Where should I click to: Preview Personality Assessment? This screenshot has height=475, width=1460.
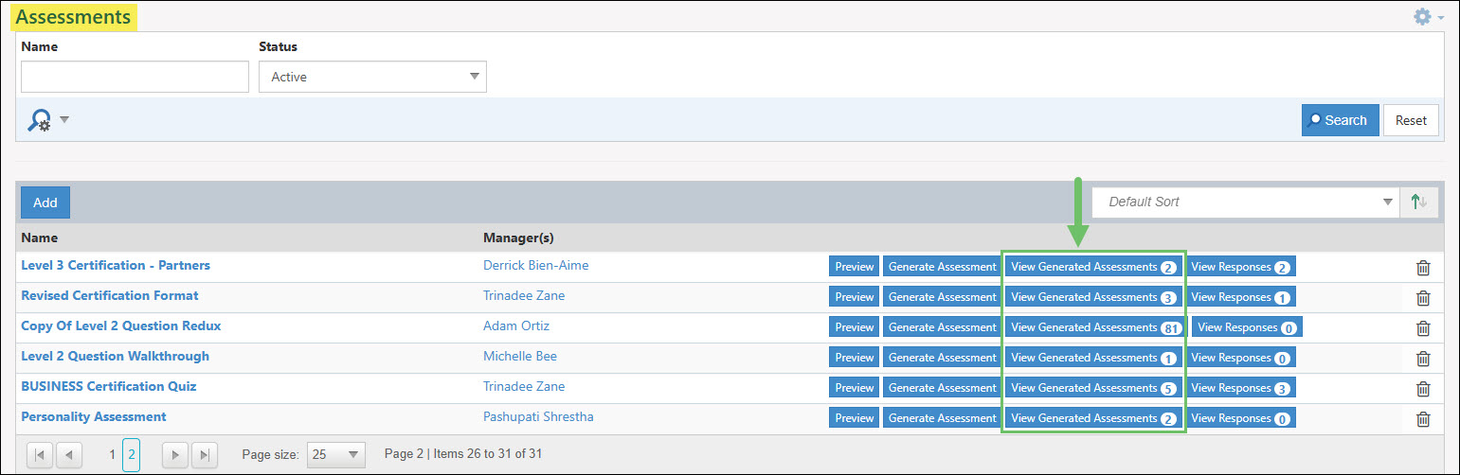(855, 418)
